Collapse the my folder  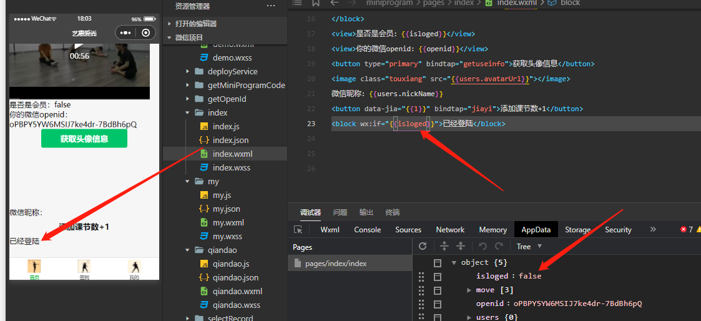click(189, 182)
